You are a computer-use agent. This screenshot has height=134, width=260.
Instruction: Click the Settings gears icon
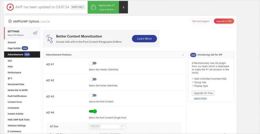point(35,33)
